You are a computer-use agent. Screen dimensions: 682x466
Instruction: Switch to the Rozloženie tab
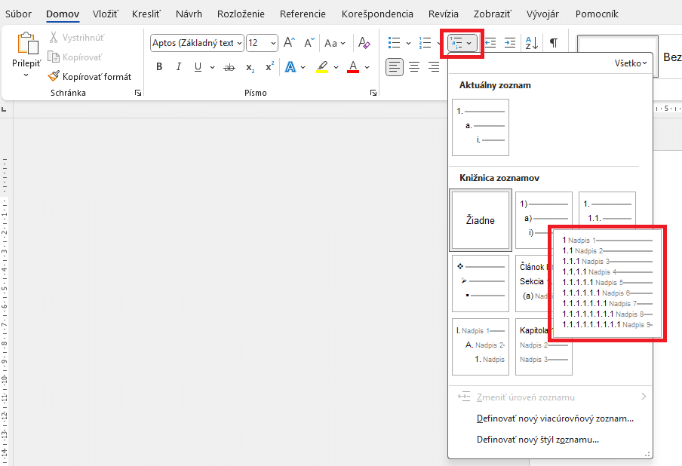coord(241,14)
